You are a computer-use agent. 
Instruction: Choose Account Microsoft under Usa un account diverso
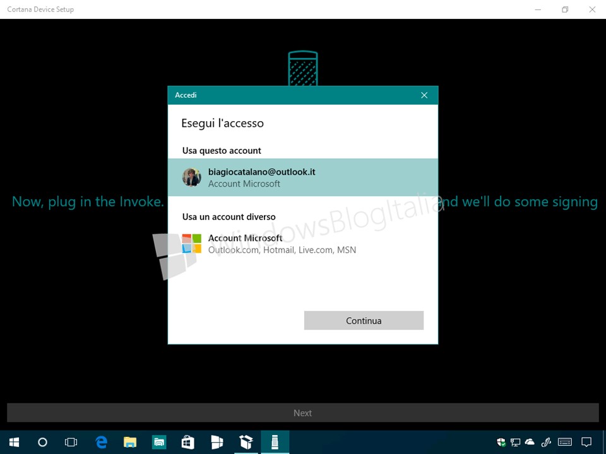click(303, 243)
